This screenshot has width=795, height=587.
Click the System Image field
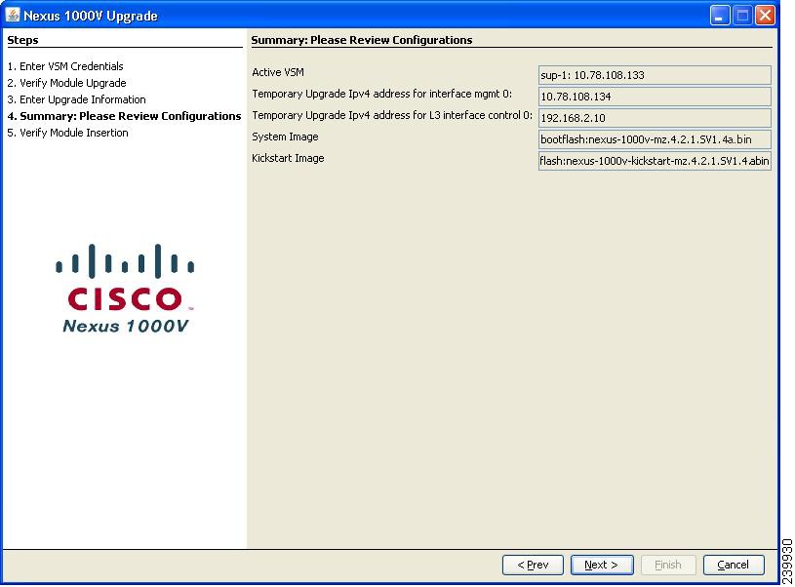(655, 139)
